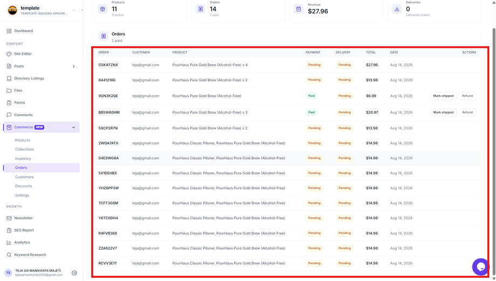Viewport: 496px width, 281px height.
Task: Open Products in Commerce submenu
Action: 23,140
